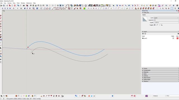The width and height of the screenshot is (179, 100).
Task: Enable X-Ray face style icon
Action: click(47, 6)
